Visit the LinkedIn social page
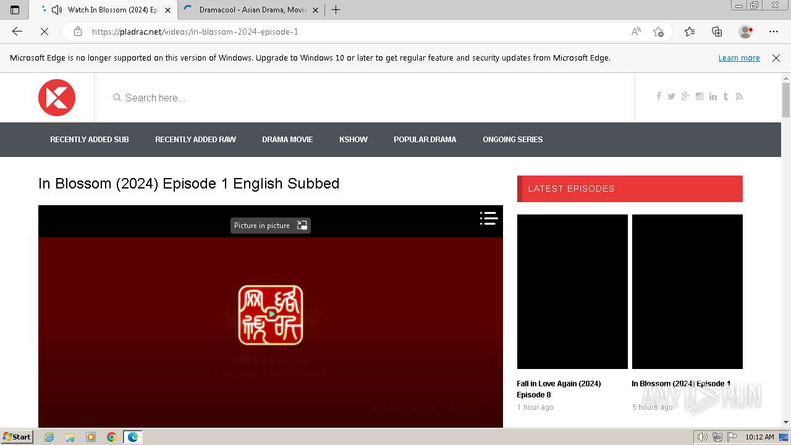The width and height of the screenshot is (791, 445). (x=713, y=96)
